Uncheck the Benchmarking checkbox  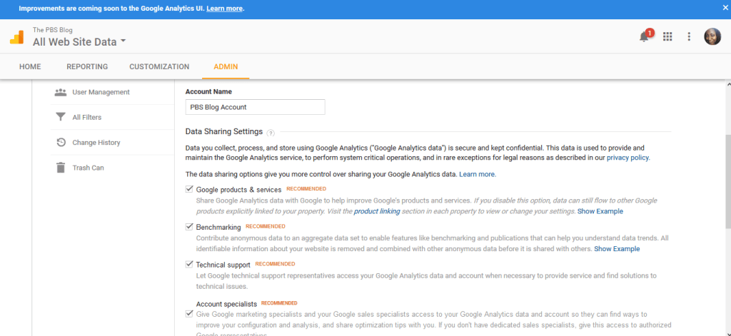tap(189, 227)
